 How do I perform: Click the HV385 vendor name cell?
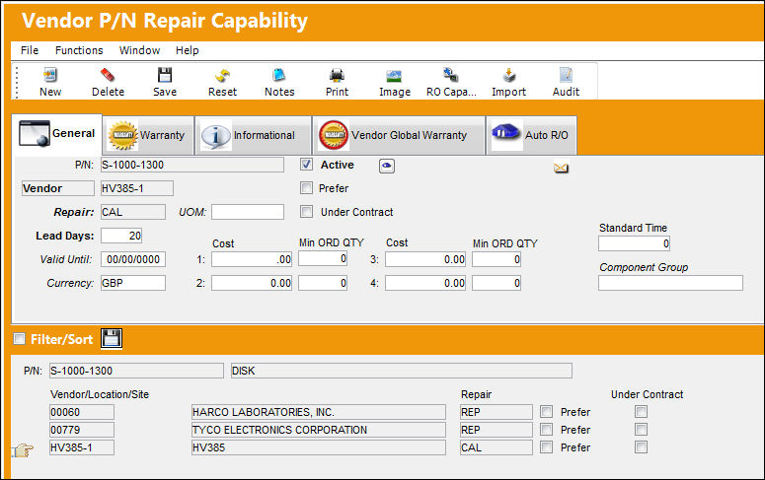[x=319, y=447]
